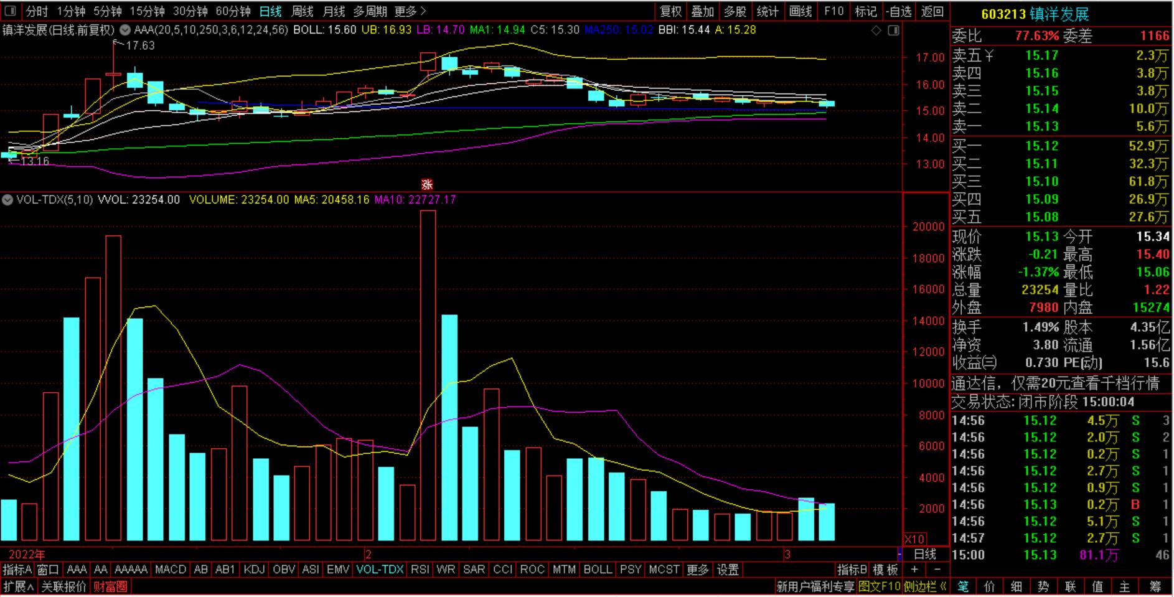This screenshot has height=597, width=1174.
Task: Click the red 涨 marker on chart
Action: pyautogui.click(x=427, y=185)
